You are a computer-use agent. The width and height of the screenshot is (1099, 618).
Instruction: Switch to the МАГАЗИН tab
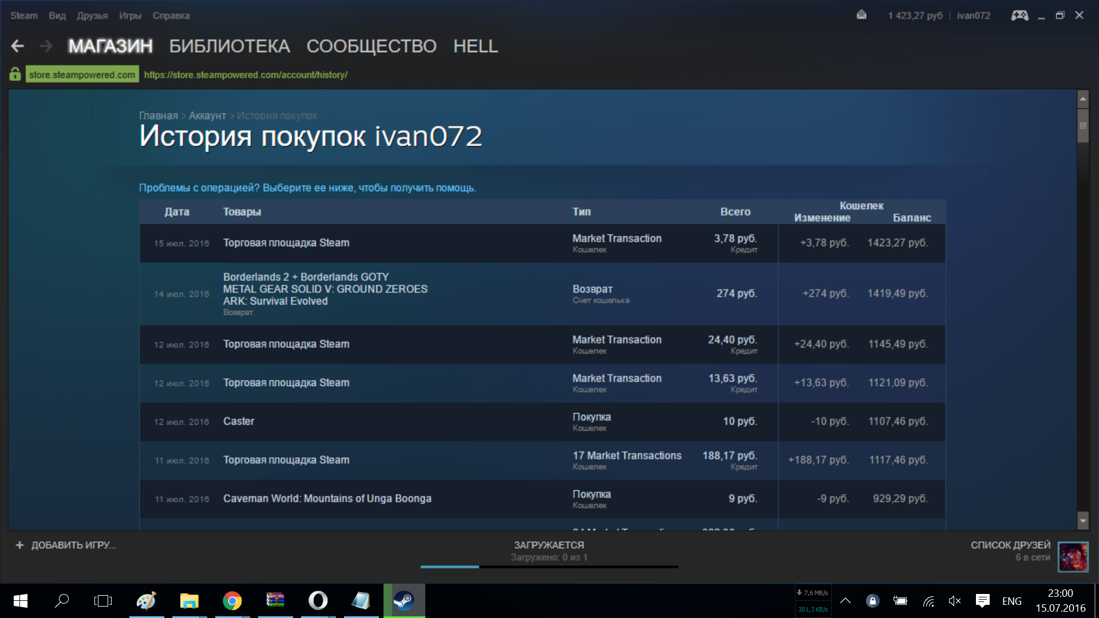[110, 46]
